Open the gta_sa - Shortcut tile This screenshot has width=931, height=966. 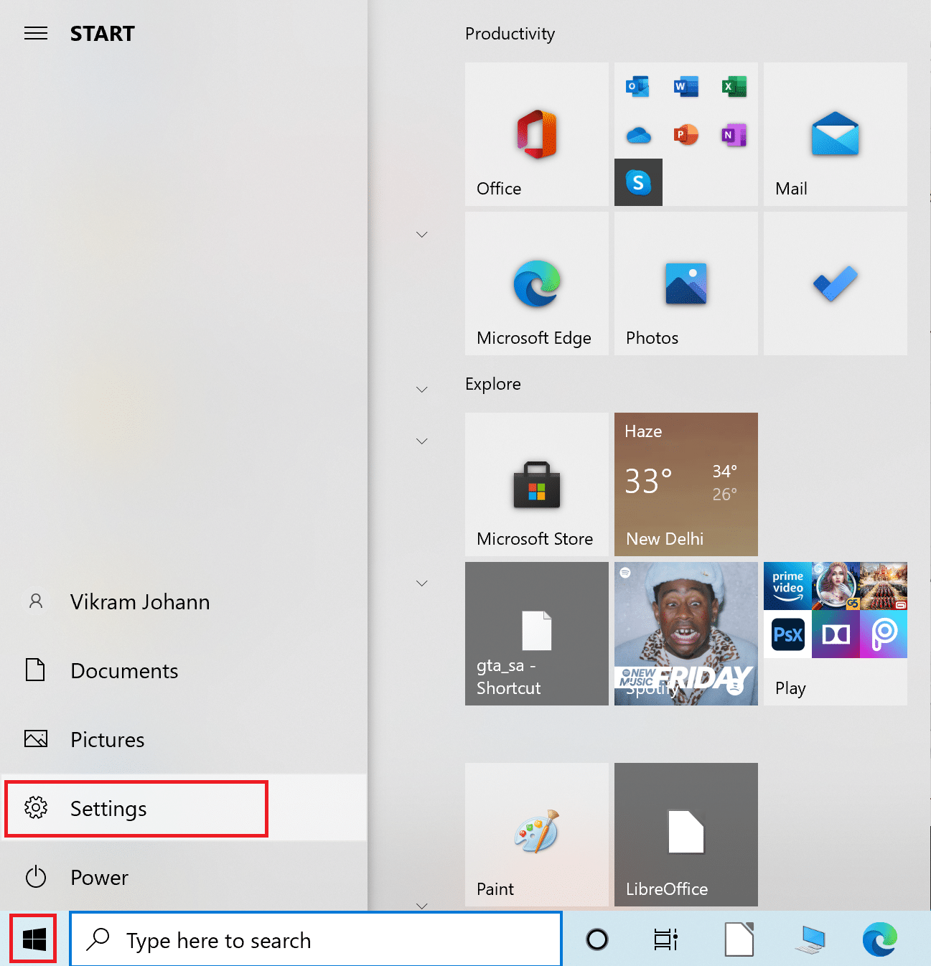[x=536, y=634]
